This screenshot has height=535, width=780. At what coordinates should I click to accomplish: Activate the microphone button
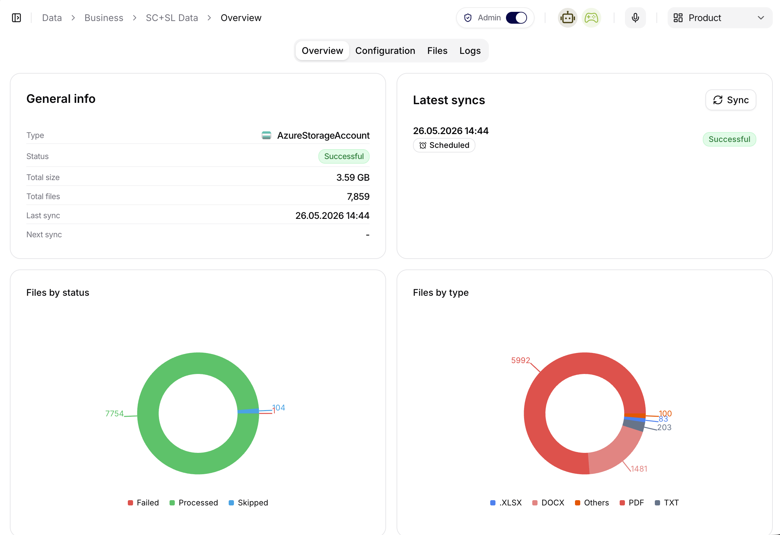point(635,18)
